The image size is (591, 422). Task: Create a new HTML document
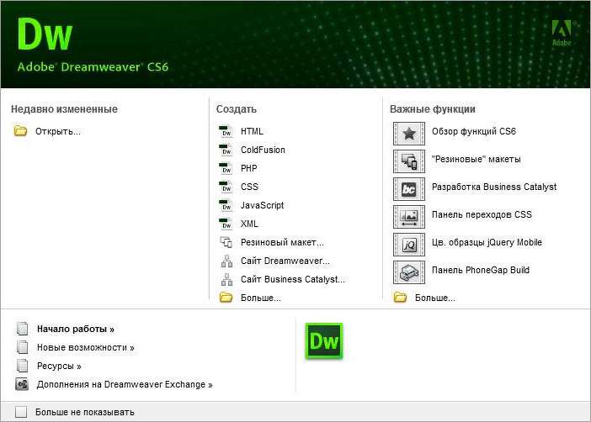(253, 131)
